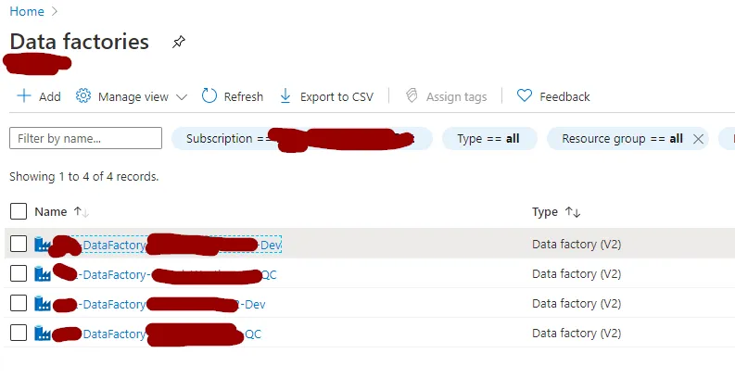This screenshot has height=378, width=735.
Task: Go to the Home breadcrumb link
Action: (x=27, y=11)
